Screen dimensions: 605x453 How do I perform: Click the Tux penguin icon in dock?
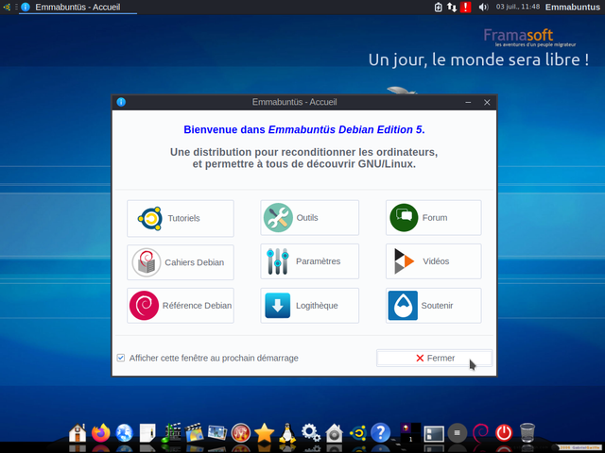(287, 433)
